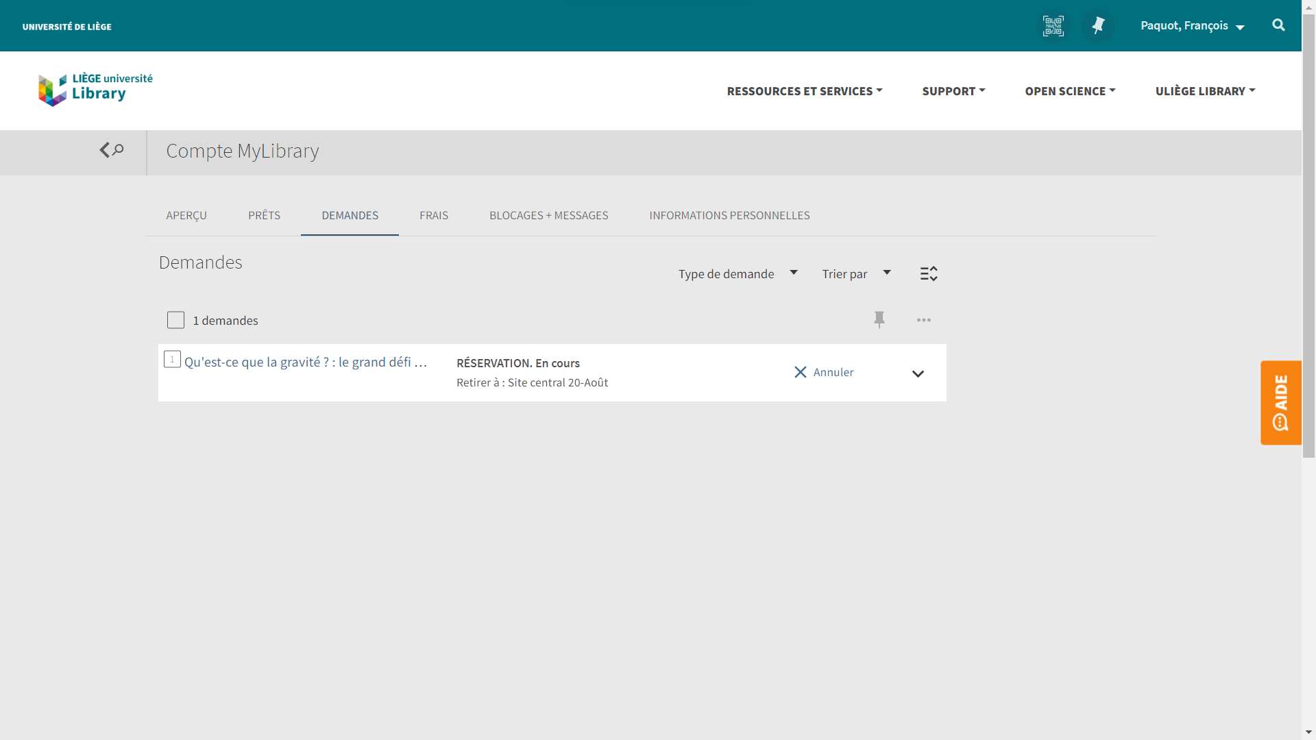Expand the Support menu

click(953, 91)
